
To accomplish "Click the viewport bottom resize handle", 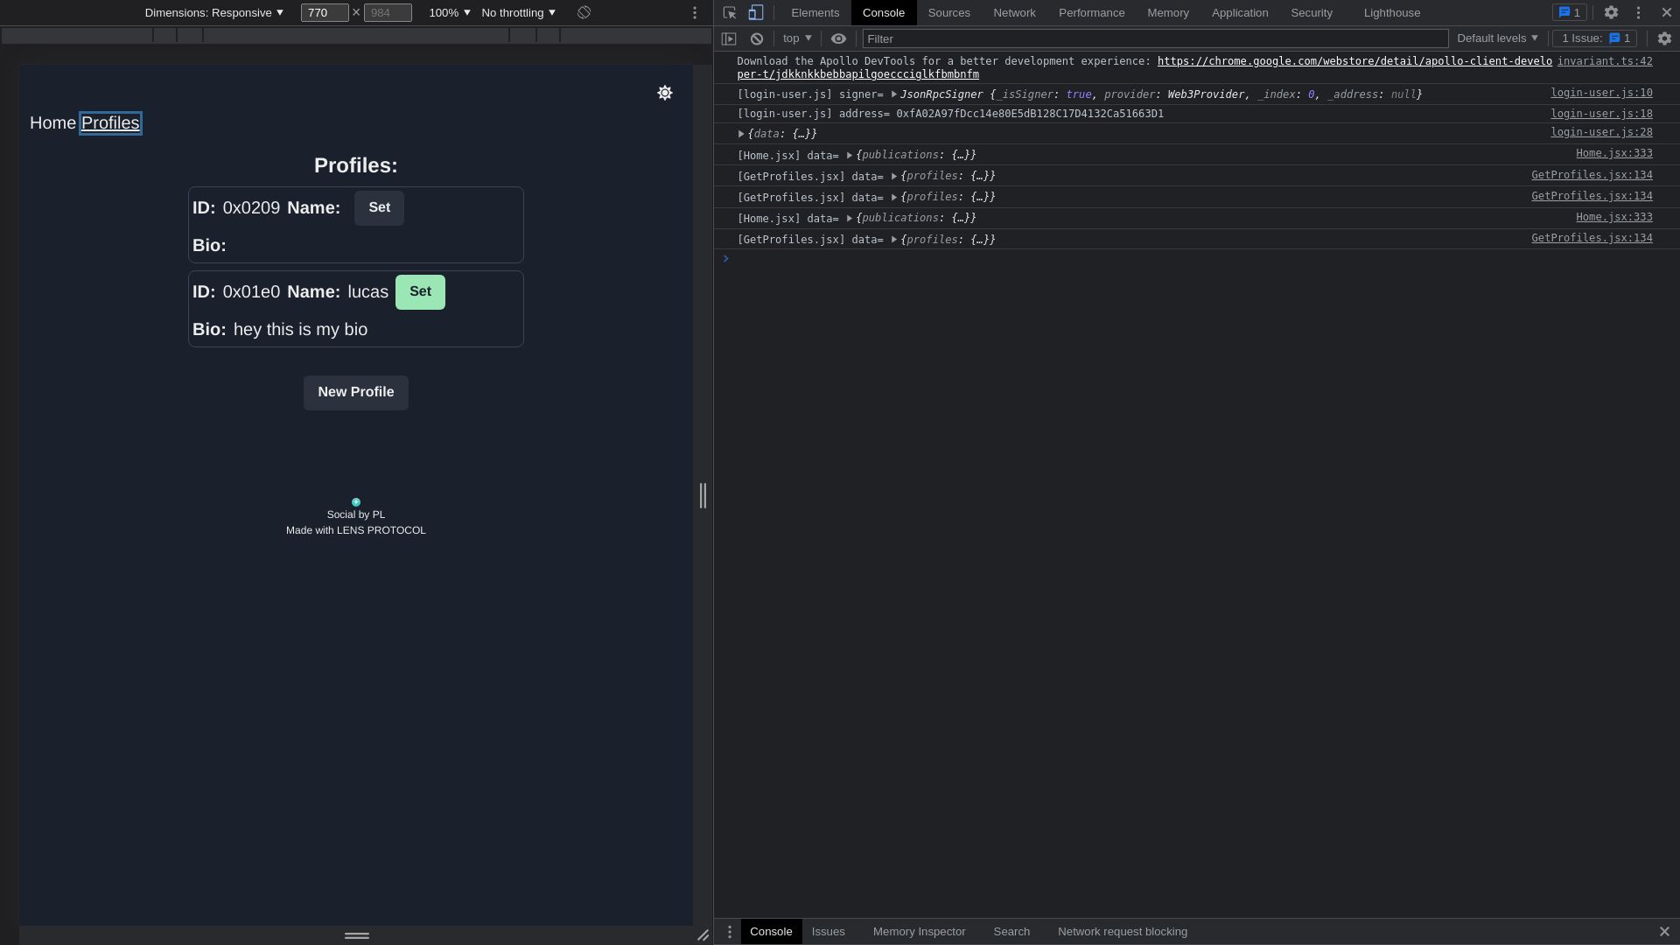I will tap(356, 935).
